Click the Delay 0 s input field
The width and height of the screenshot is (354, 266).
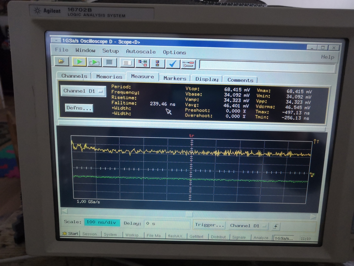pos(167,224)
